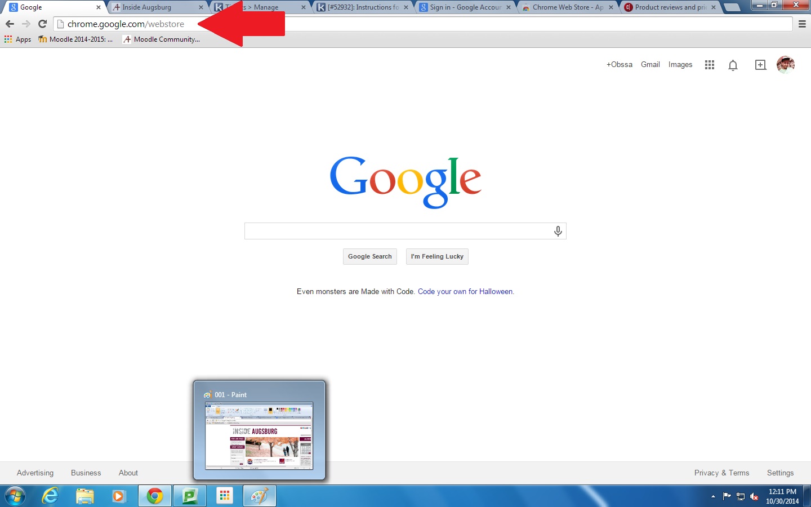Image resolution: width=811 pixels, height=507 pixels.
Task: Open Windows Media Player taskbar icon
Action: (119, 496)
